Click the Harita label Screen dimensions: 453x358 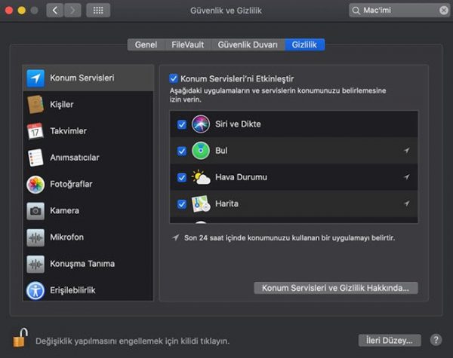pos(226,203)
